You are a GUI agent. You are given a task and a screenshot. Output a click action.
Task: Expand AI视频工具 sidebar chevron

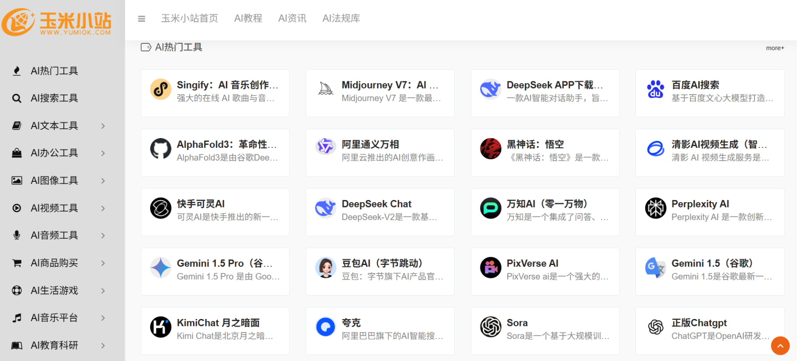[103, 208]
